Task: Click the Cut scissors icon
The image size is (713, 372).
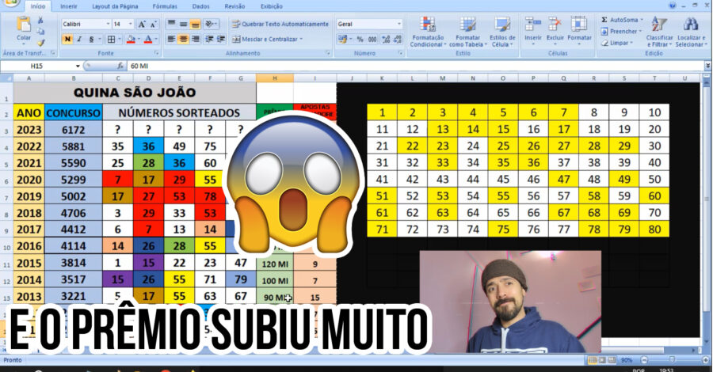Action: click(40, 21)
